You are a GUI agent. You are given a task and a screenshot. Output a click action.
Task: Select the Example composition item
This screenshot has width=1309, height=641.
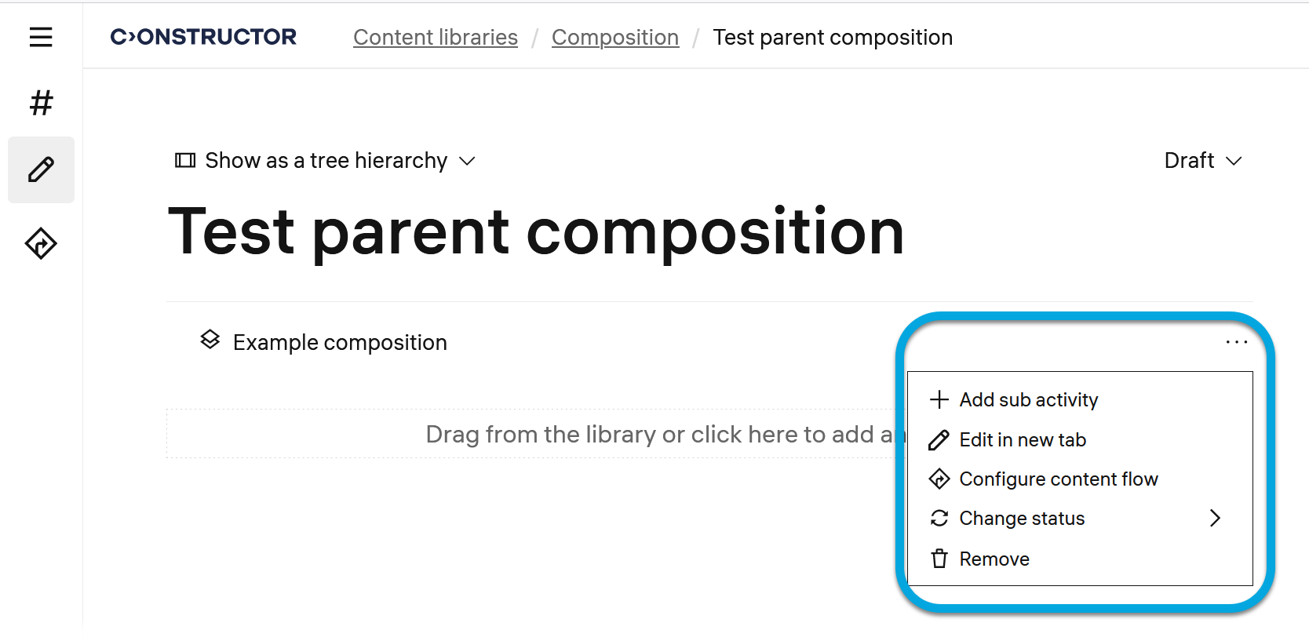[x=340, y=343]
